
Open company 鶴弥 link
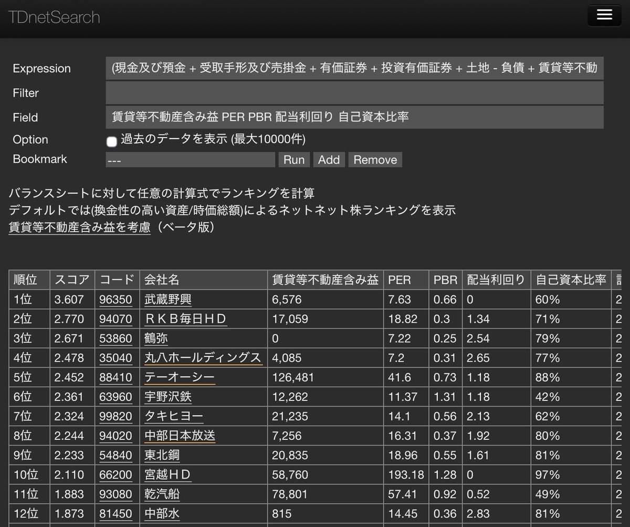click(156, 339)
